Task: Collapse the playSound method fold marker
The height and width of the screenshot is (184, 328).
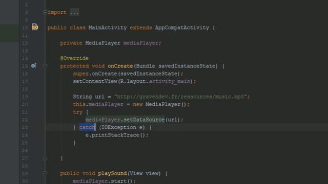Action: [45, 173]
